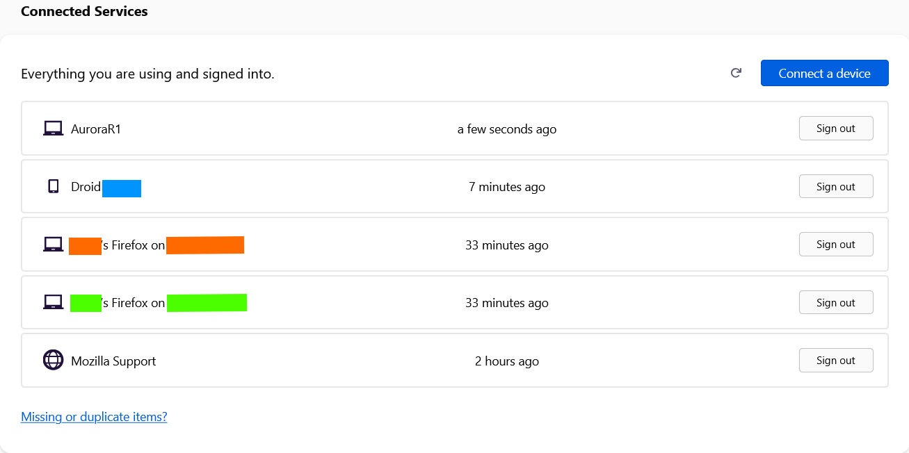Click the refresh connected services icon
The height and width of the screenshot is (453, 909).
tap(736, 73)
